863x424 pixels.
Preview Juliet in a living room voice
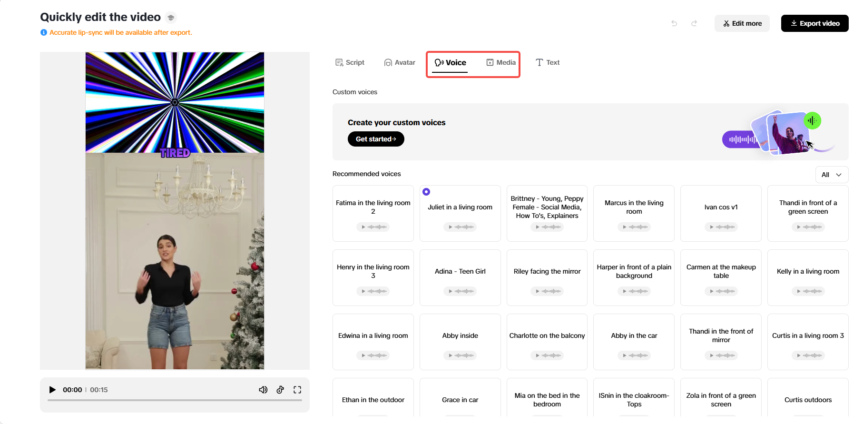[460, 227]
